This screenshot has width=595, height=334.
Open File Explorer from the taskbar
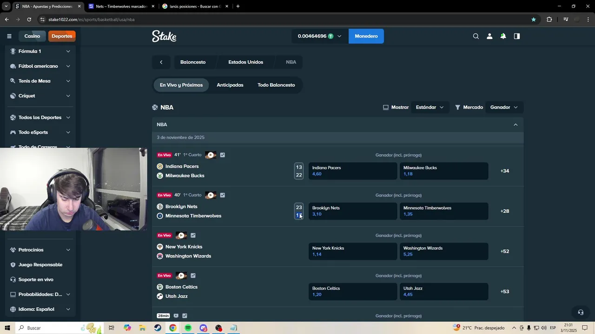click(142, 328)
